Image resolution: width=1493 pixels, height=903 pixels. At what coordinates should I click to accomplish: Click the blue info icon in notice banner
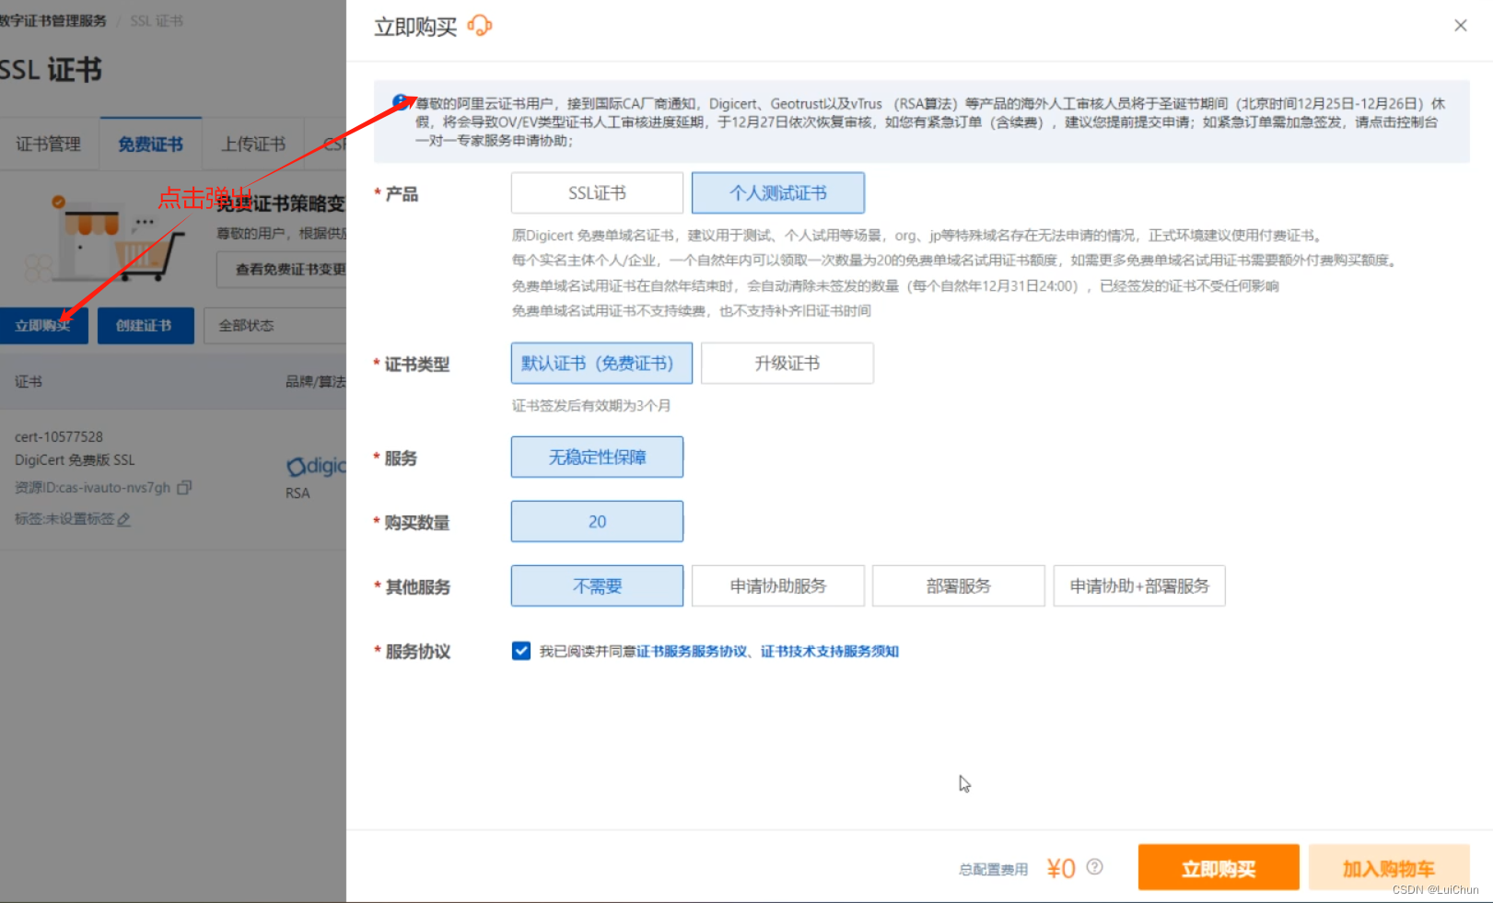pos(402,102)
